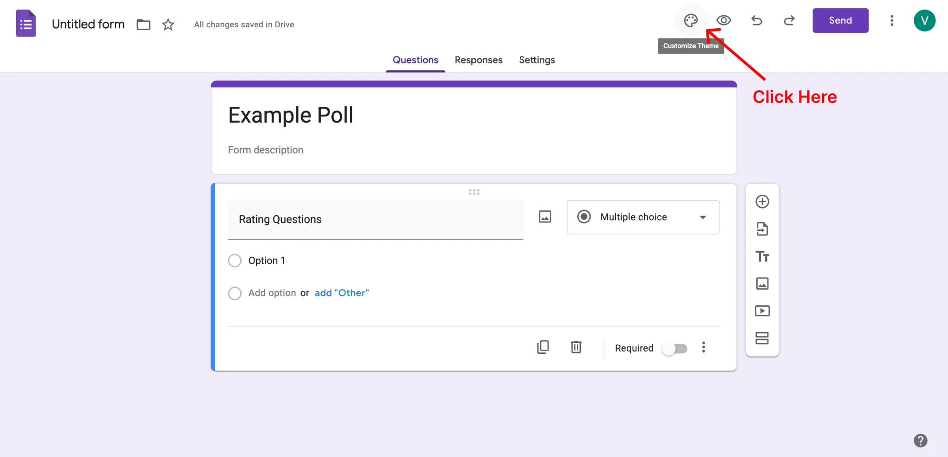Add a video from the sidebar

pos(762,311)
